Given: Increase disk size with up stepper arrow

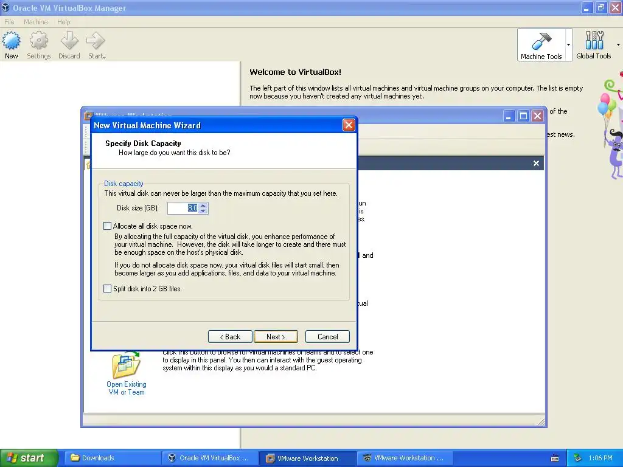Looking at the screenshot, I should (203, 206).
